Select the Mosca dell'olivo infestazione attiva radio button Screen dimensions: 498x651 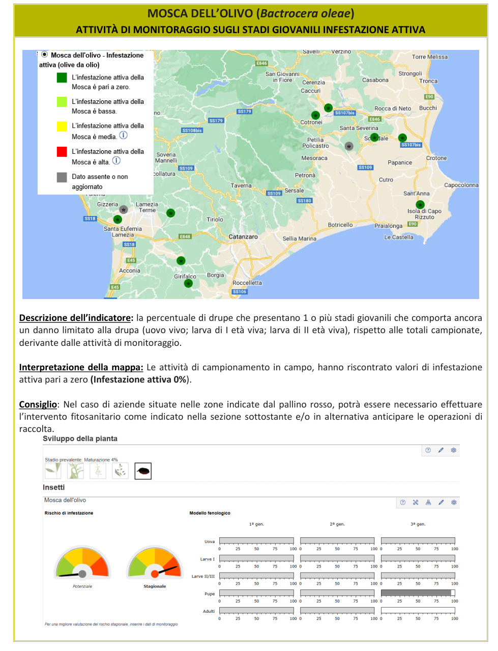click(x=45, y=55)
